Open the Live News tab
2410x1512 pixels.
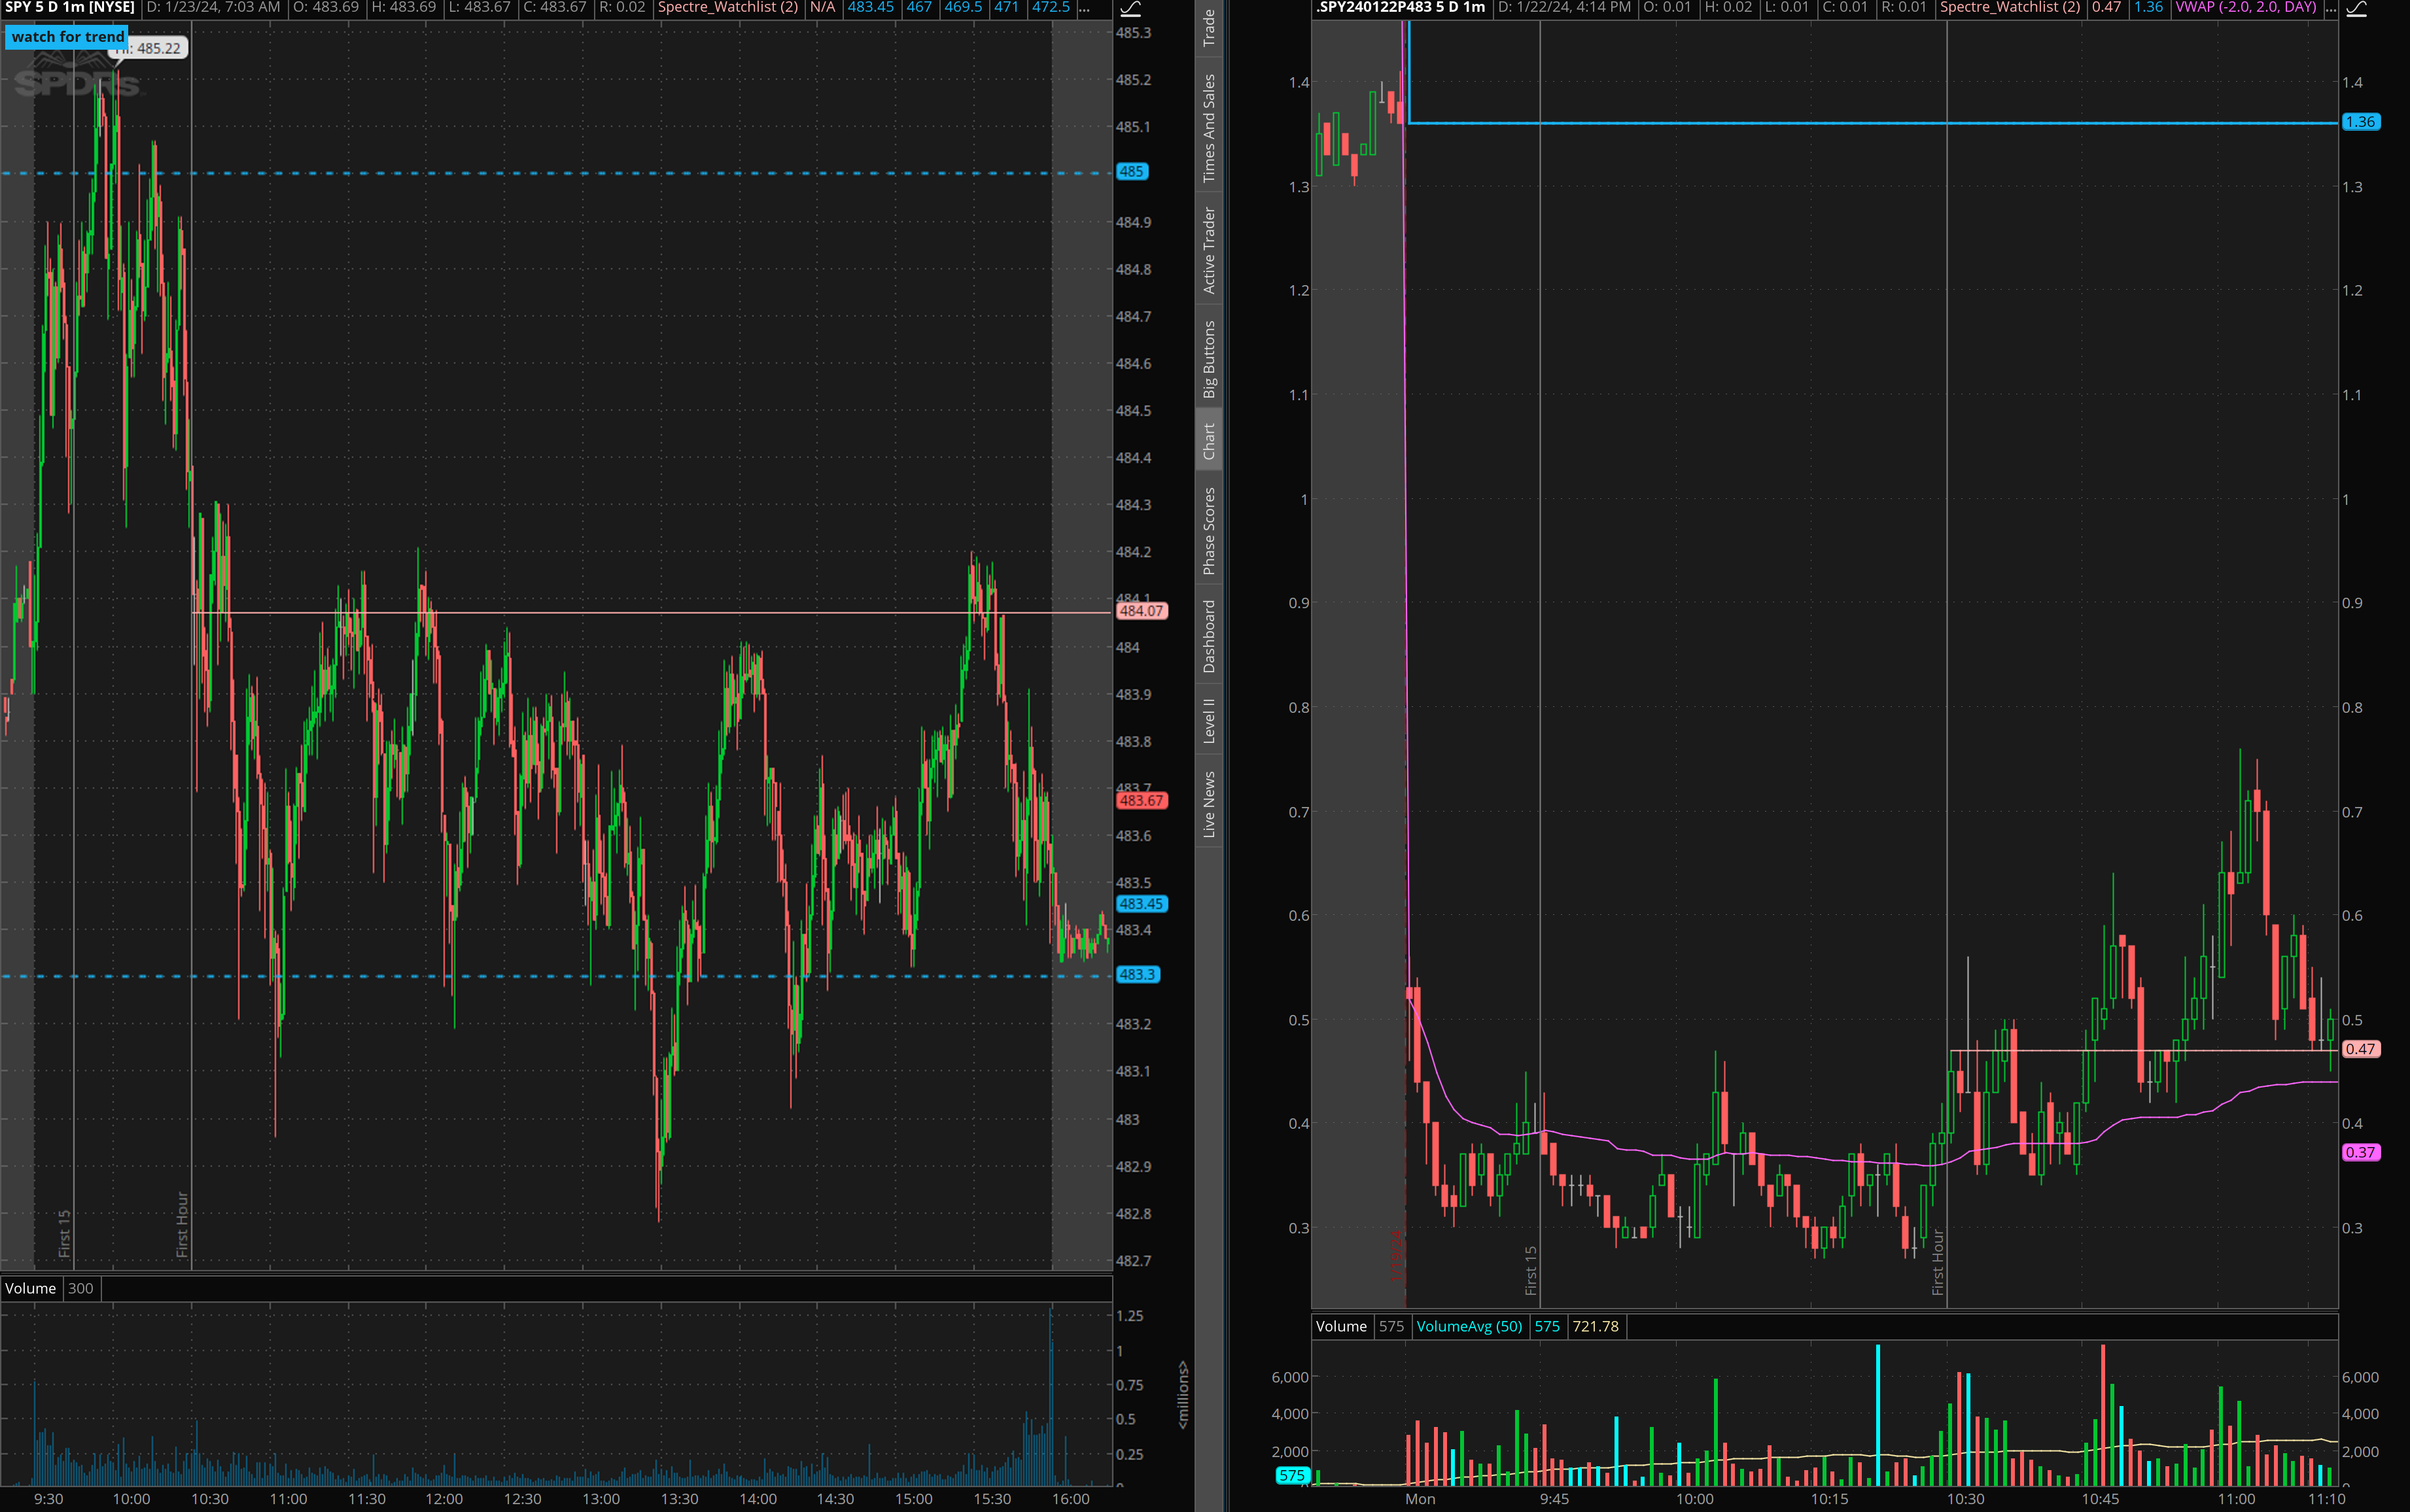click(1209, 803)
